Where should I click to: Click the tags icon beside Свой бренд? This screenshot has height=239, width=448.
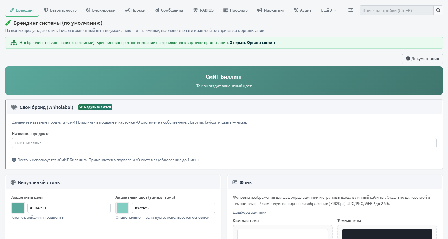[14, 107]
